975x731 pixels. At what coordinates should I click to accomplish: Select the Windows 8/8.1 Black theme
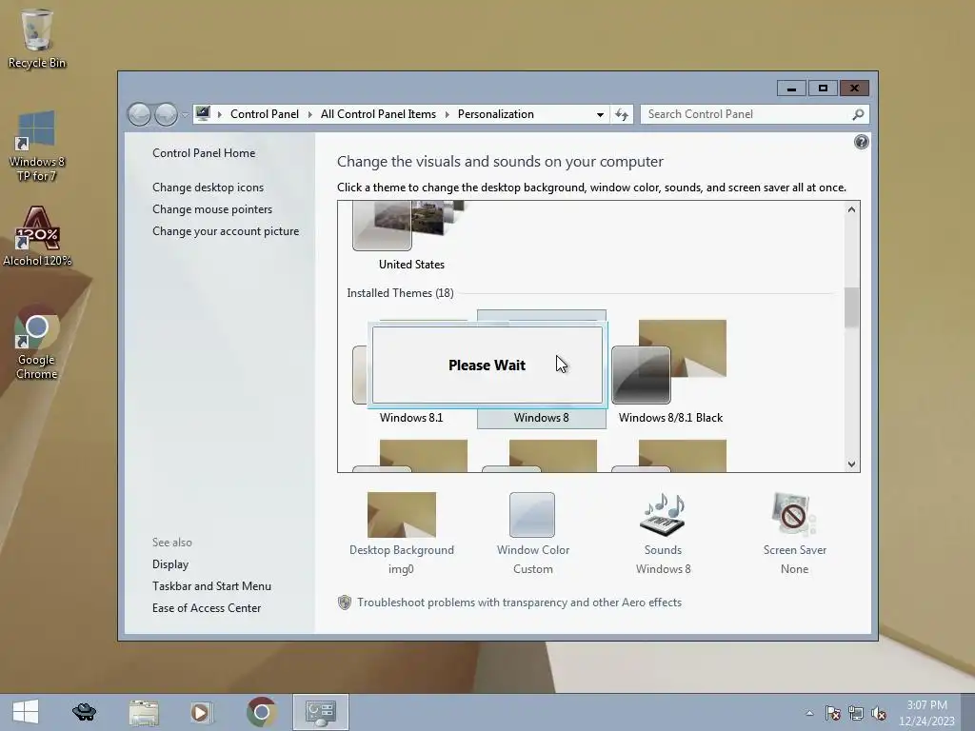(x=670, y=368)
